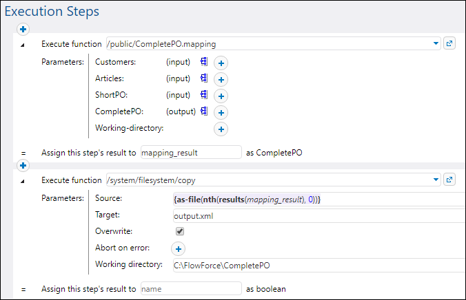Open CompletePO.mapping function in new window
Viewport: 466px width, 300px height.
click(449, 43)
